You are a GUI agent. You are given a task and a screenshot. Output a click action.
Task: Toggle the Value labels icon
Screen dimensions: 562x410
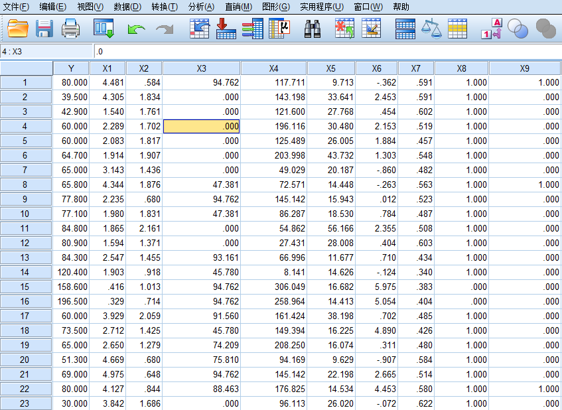coord(492,29)
